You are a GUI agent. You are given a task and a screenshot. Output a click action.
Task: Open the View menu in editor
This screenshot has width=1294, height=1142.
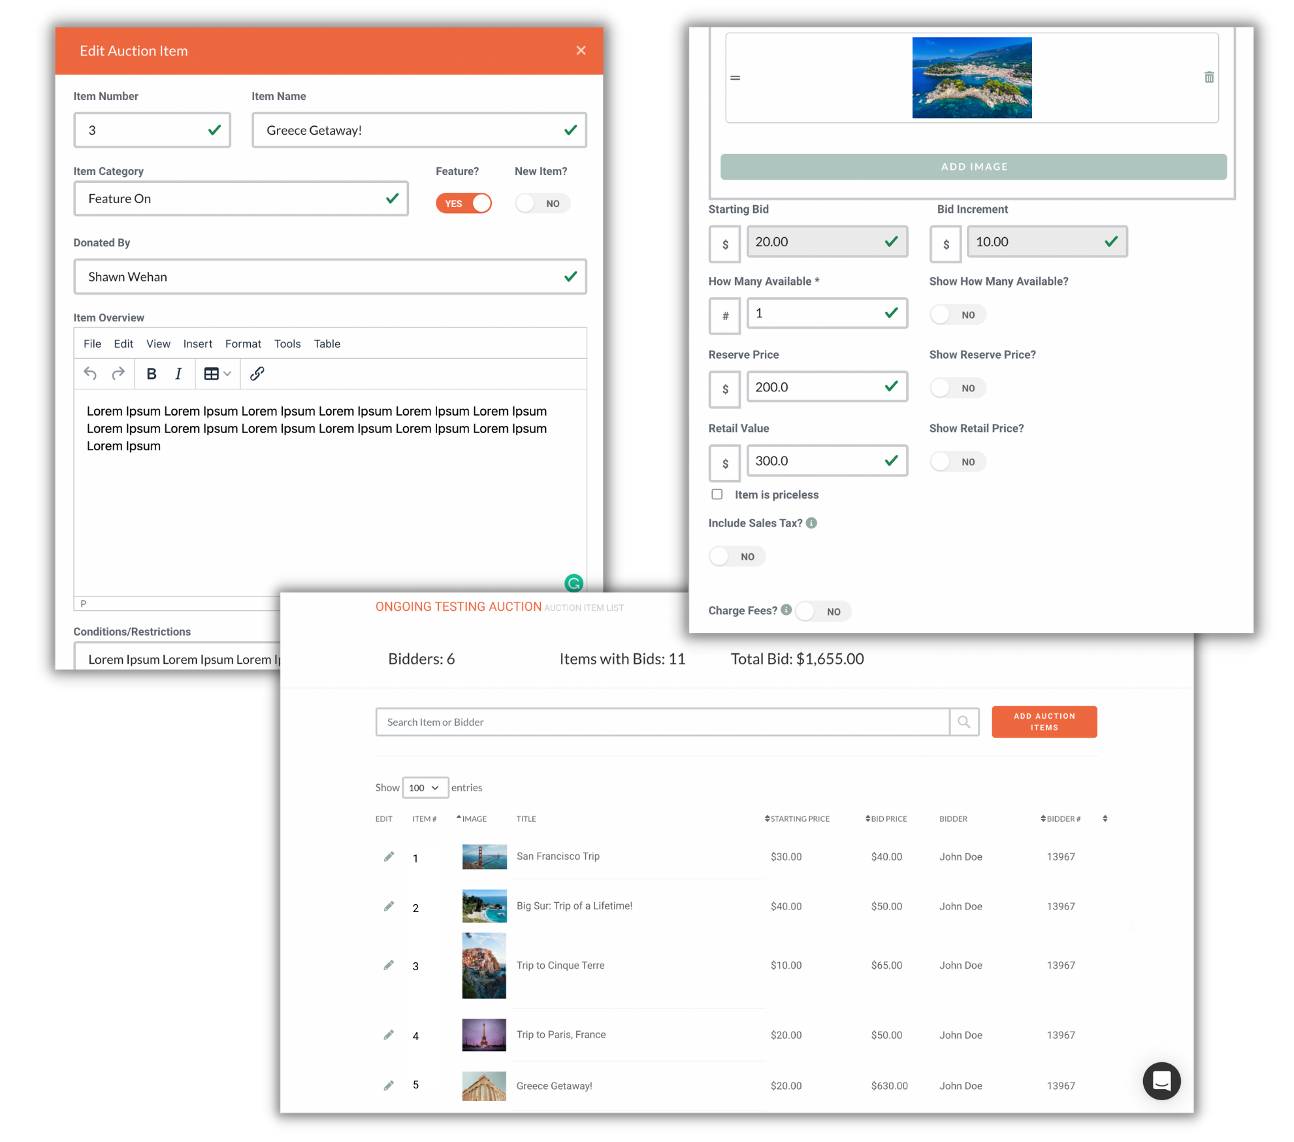(x=158, y=344)
